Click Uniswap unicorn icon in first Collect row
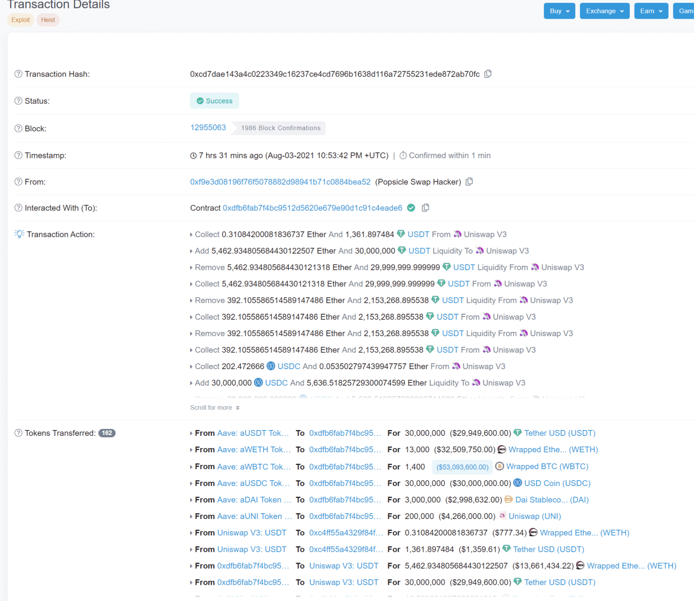 457,234
